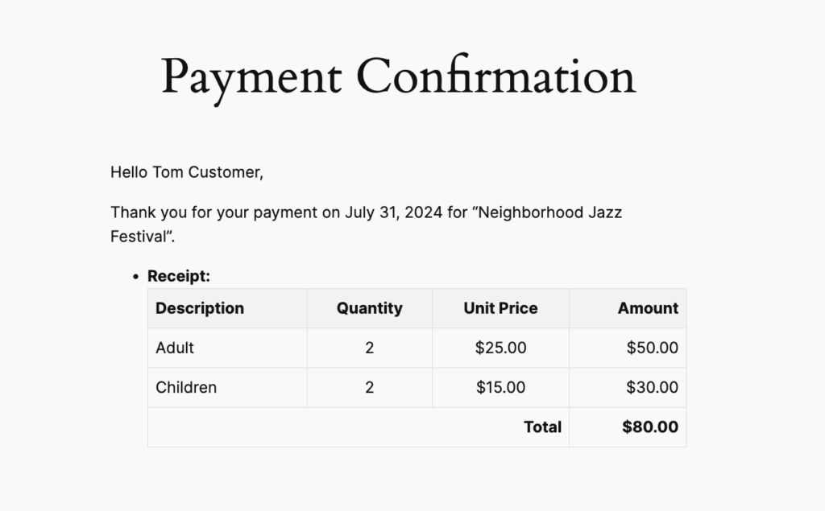
Task: Click the quantity cell in Adult row
Action: pos(369,348)
